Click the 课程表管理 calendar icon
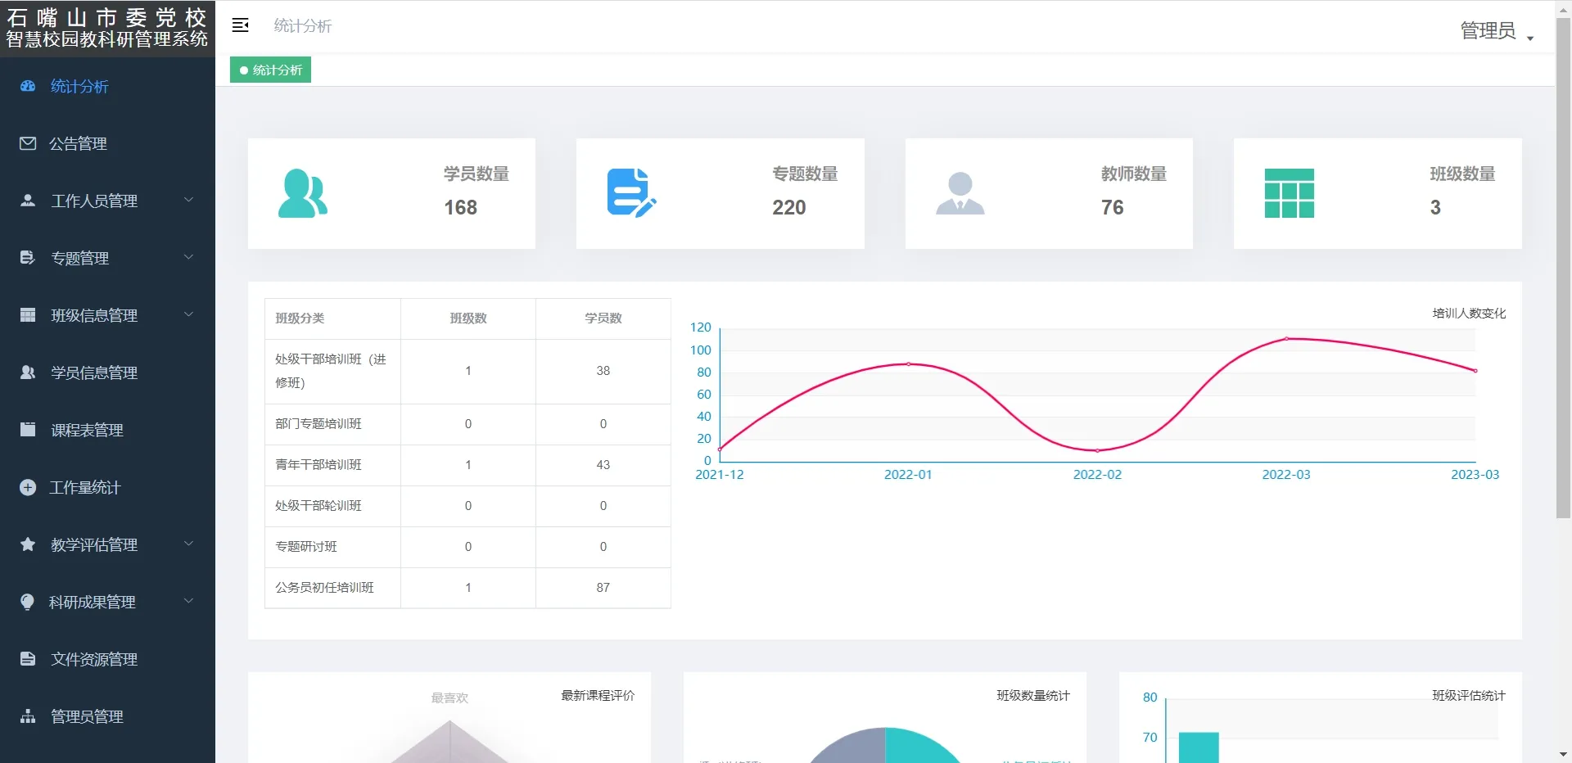Screen dimensions: 1572x763 click(x=28, y=430)
